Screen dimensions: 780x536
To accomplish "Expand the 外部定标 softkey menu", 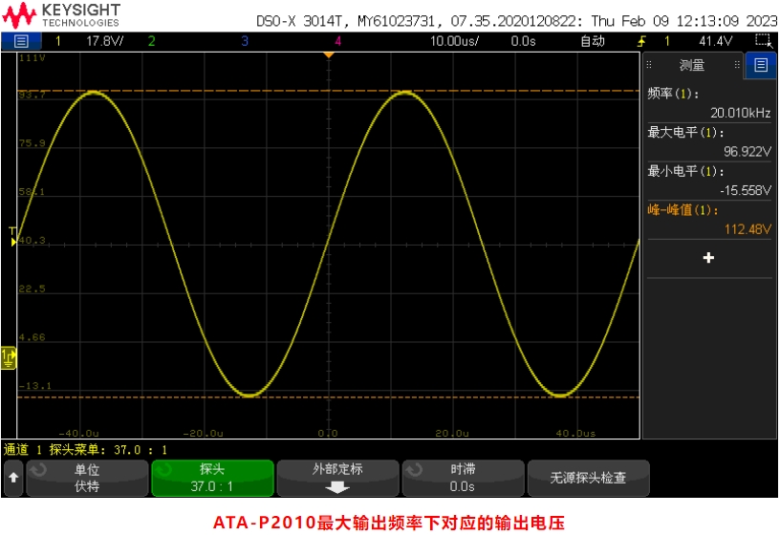I will [x=337, y=478].
